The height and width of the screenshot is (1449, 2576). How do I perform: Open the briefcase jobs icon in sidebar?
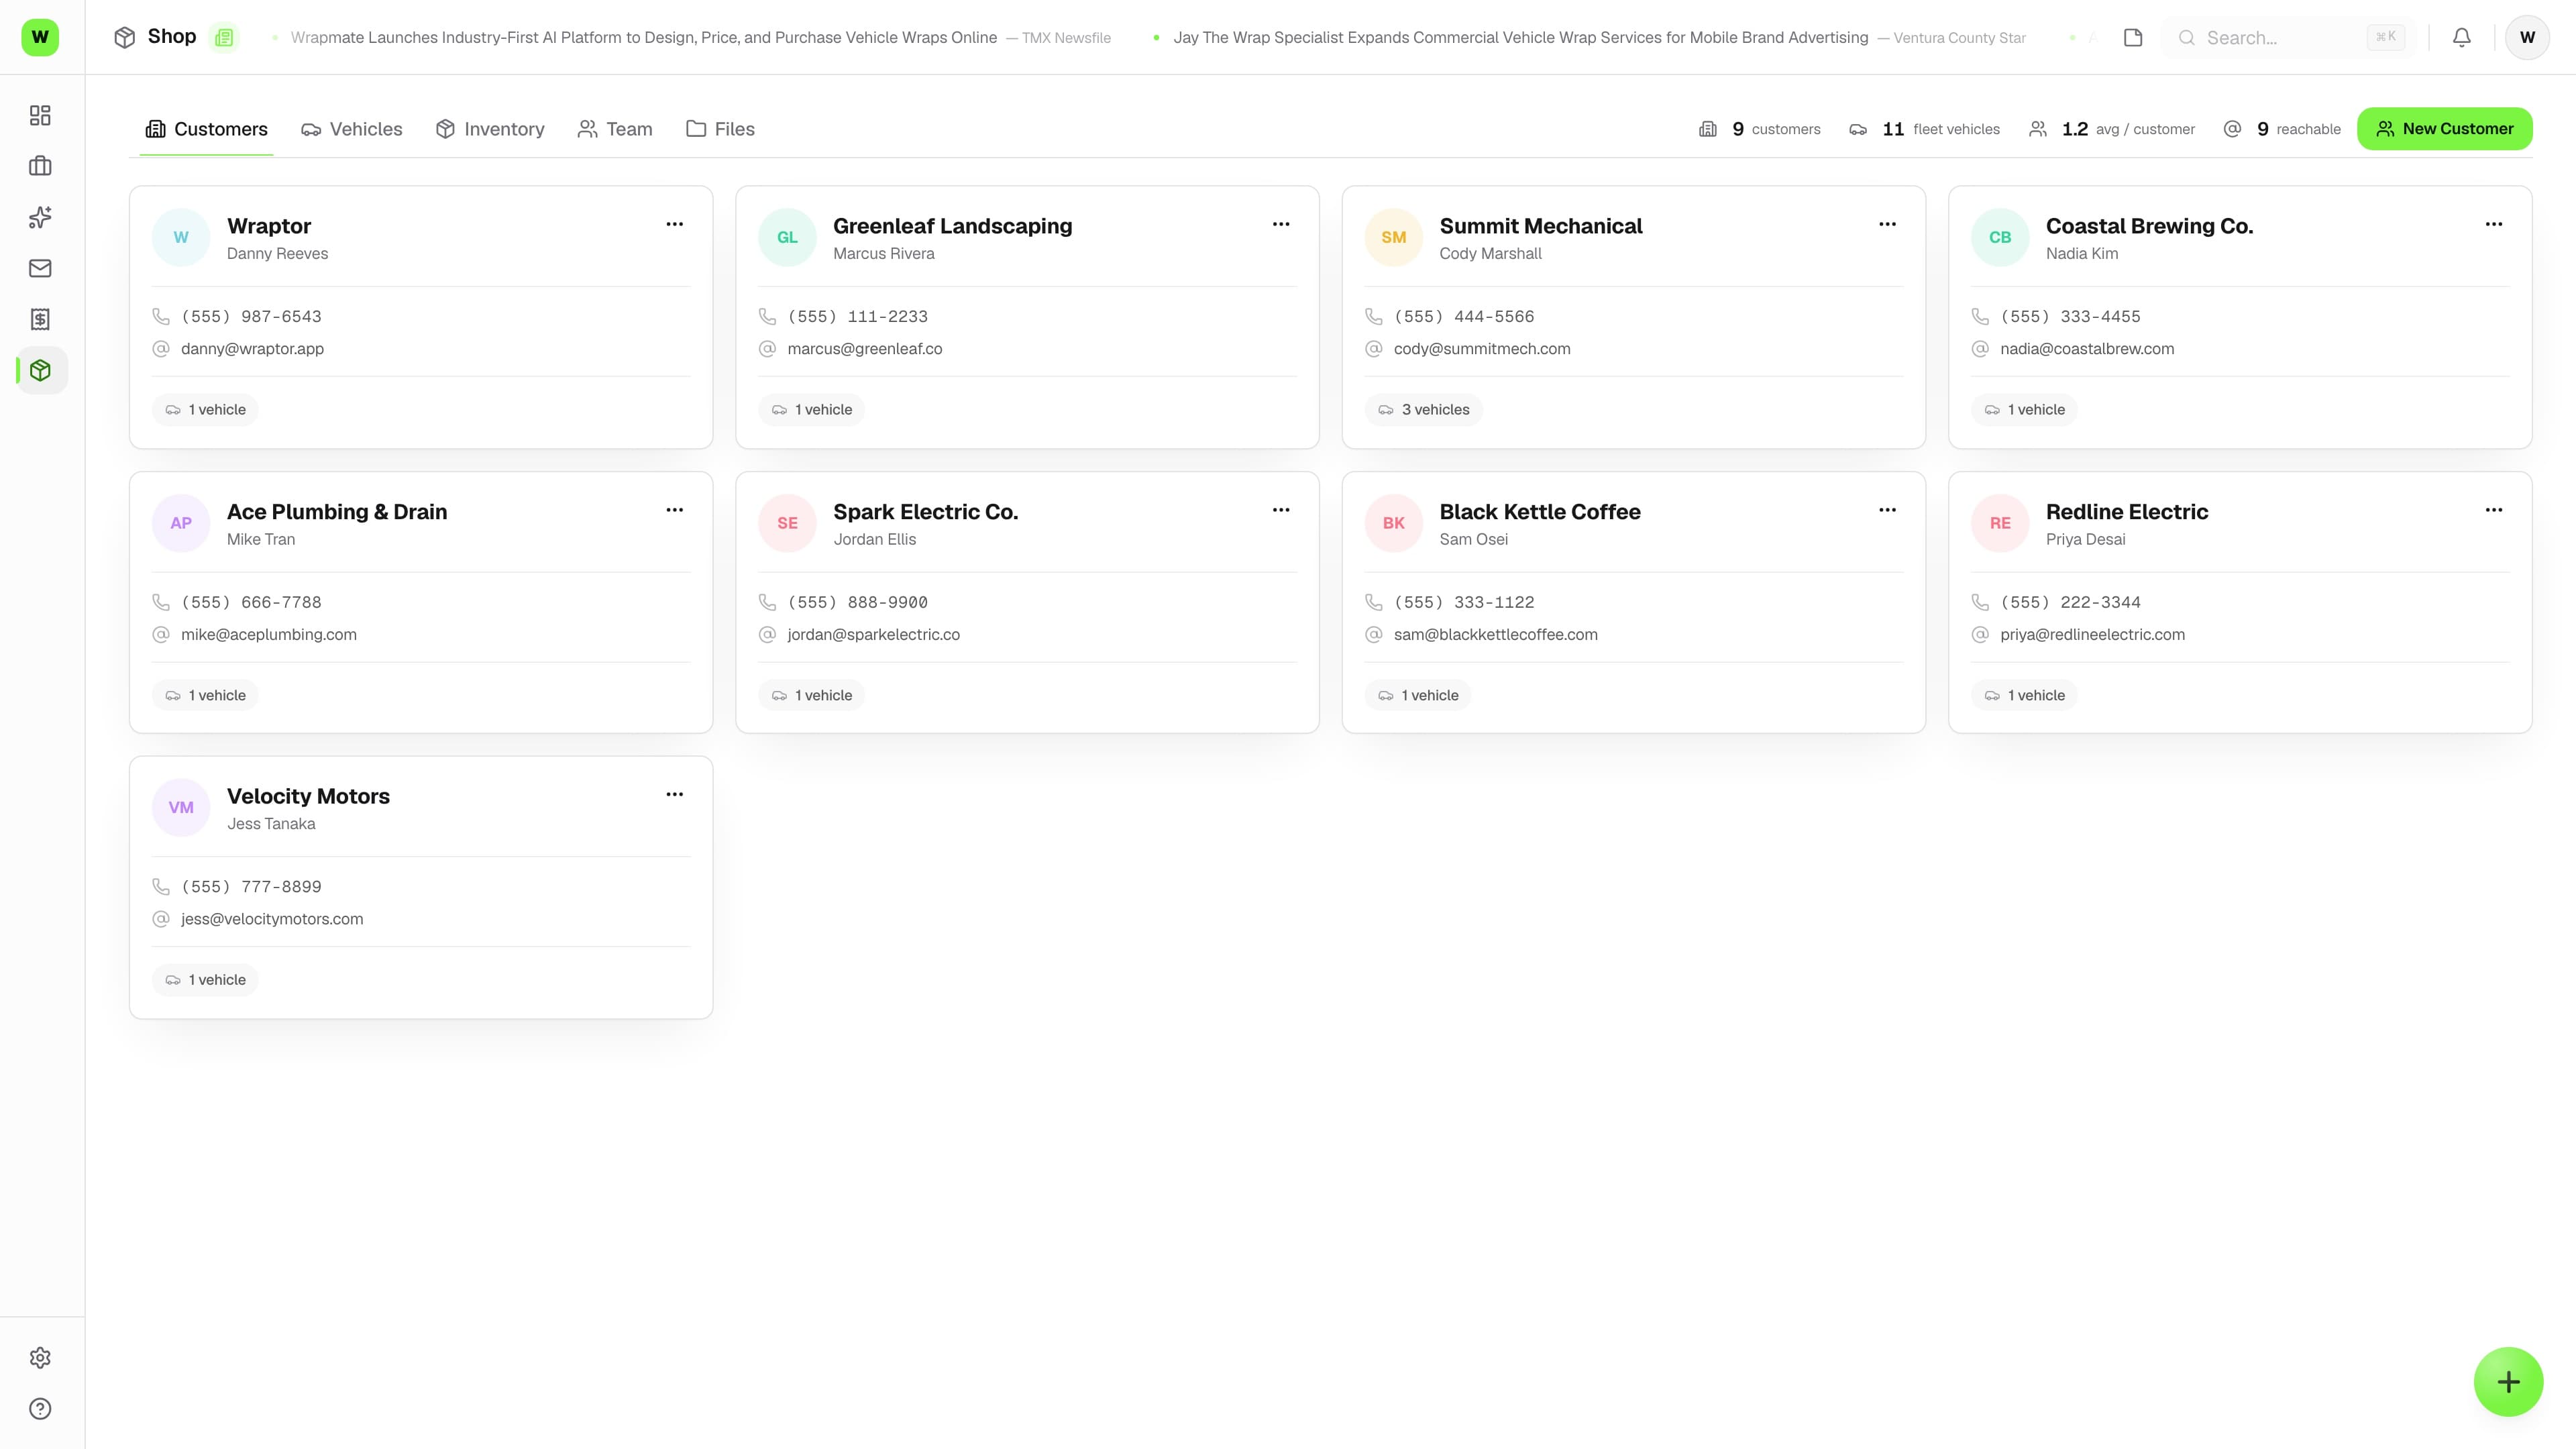[40, 166]
